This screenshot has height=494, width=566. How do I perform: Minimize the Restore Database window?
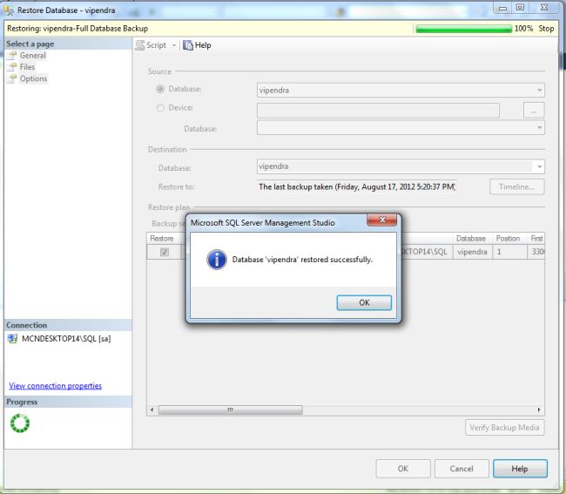pos(502,8)
